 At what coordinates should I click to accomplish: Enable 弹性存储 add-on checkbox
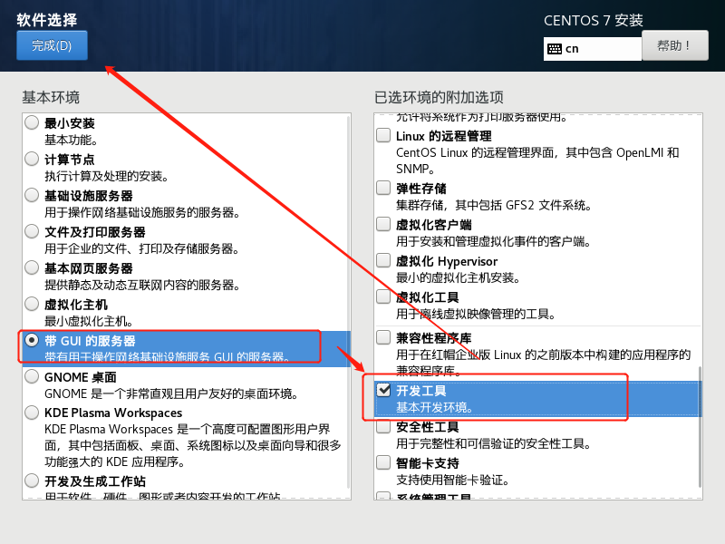[x=383, y=188]
